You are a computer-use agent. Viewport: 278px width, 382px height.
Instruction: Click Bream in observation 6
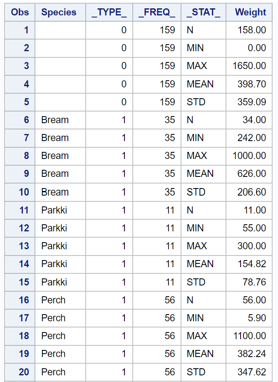(55, 120)
